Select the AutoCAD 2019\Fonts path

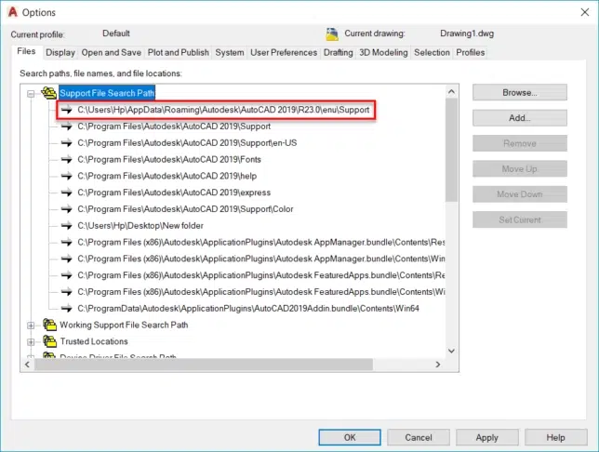pyautogui.click(x=169, y=159)
